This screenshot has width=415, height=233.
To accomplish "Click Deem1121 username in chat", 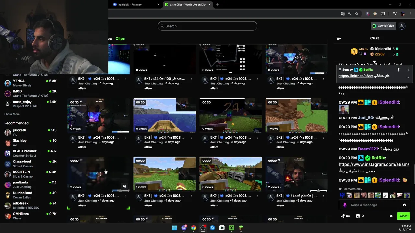I will pyautogui.click(x=368, y=149).
